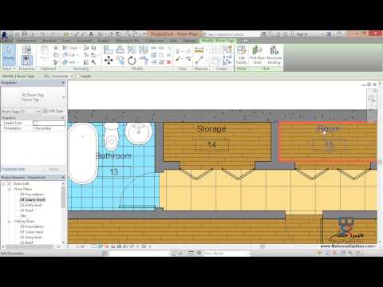Collapse the Graphics section in Properties
This screenshot has width=383, height=287.
click(x=63, y=118)
